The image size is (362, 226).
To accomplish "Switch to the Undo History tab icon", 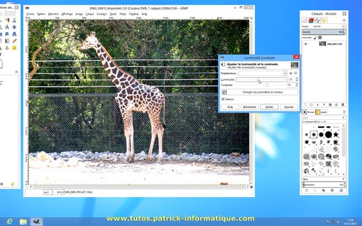I will (324, 21).
